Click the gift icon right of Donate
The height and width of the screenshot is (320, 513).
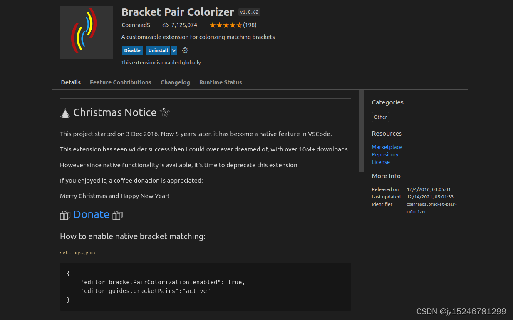tap(118, 215)
